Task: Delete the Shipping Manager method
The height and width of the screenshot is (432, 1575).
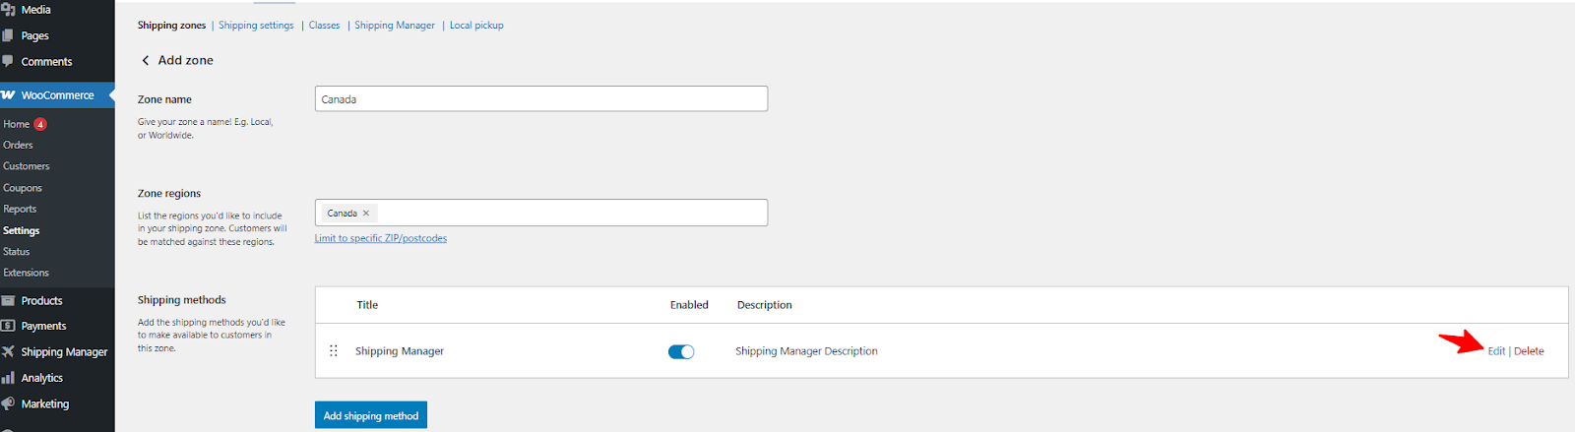Action: click(1529, 351)
